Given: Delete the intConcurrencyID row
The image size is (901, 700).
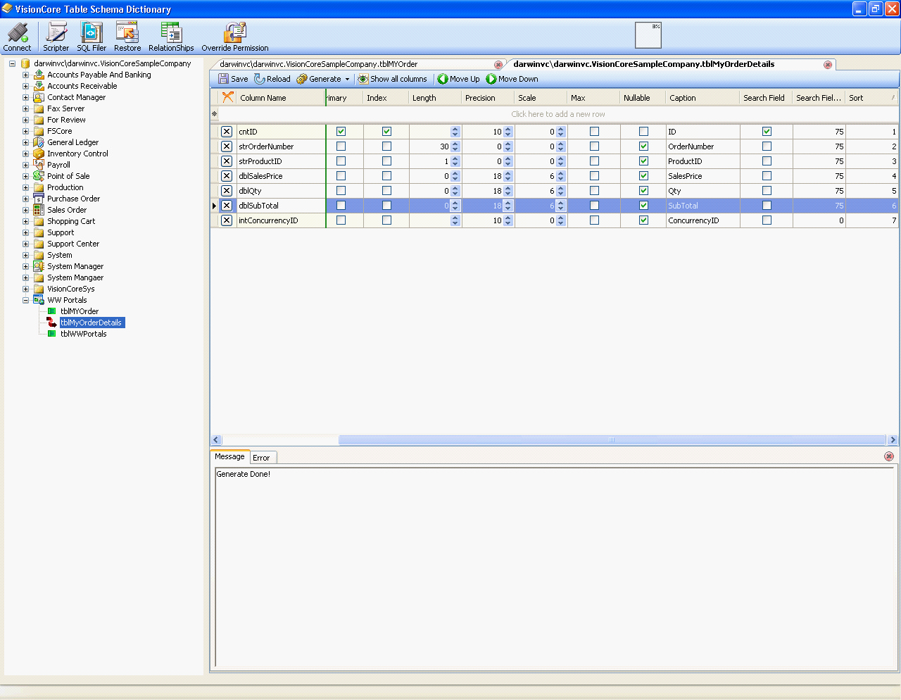Looking at the screenshot, I should (227, 220).
